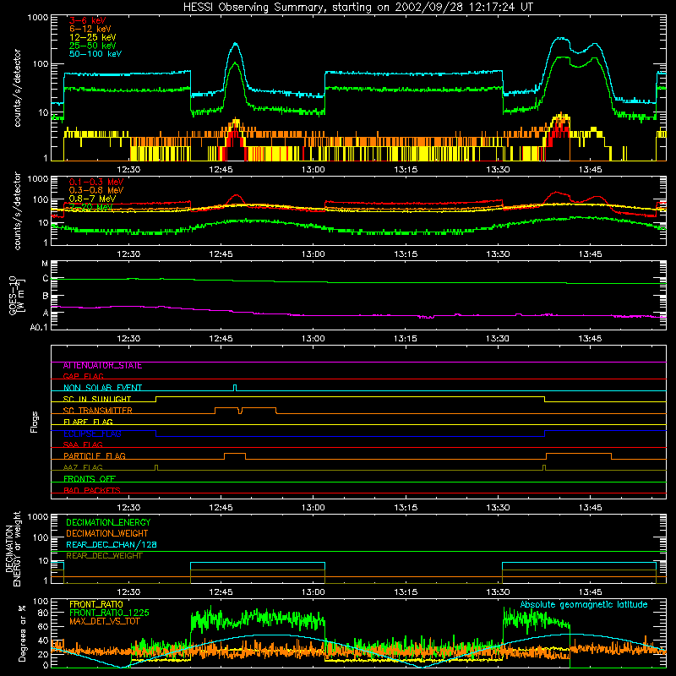Click the red "SAA_FLAG" label
676x676 pixels.
83,444
